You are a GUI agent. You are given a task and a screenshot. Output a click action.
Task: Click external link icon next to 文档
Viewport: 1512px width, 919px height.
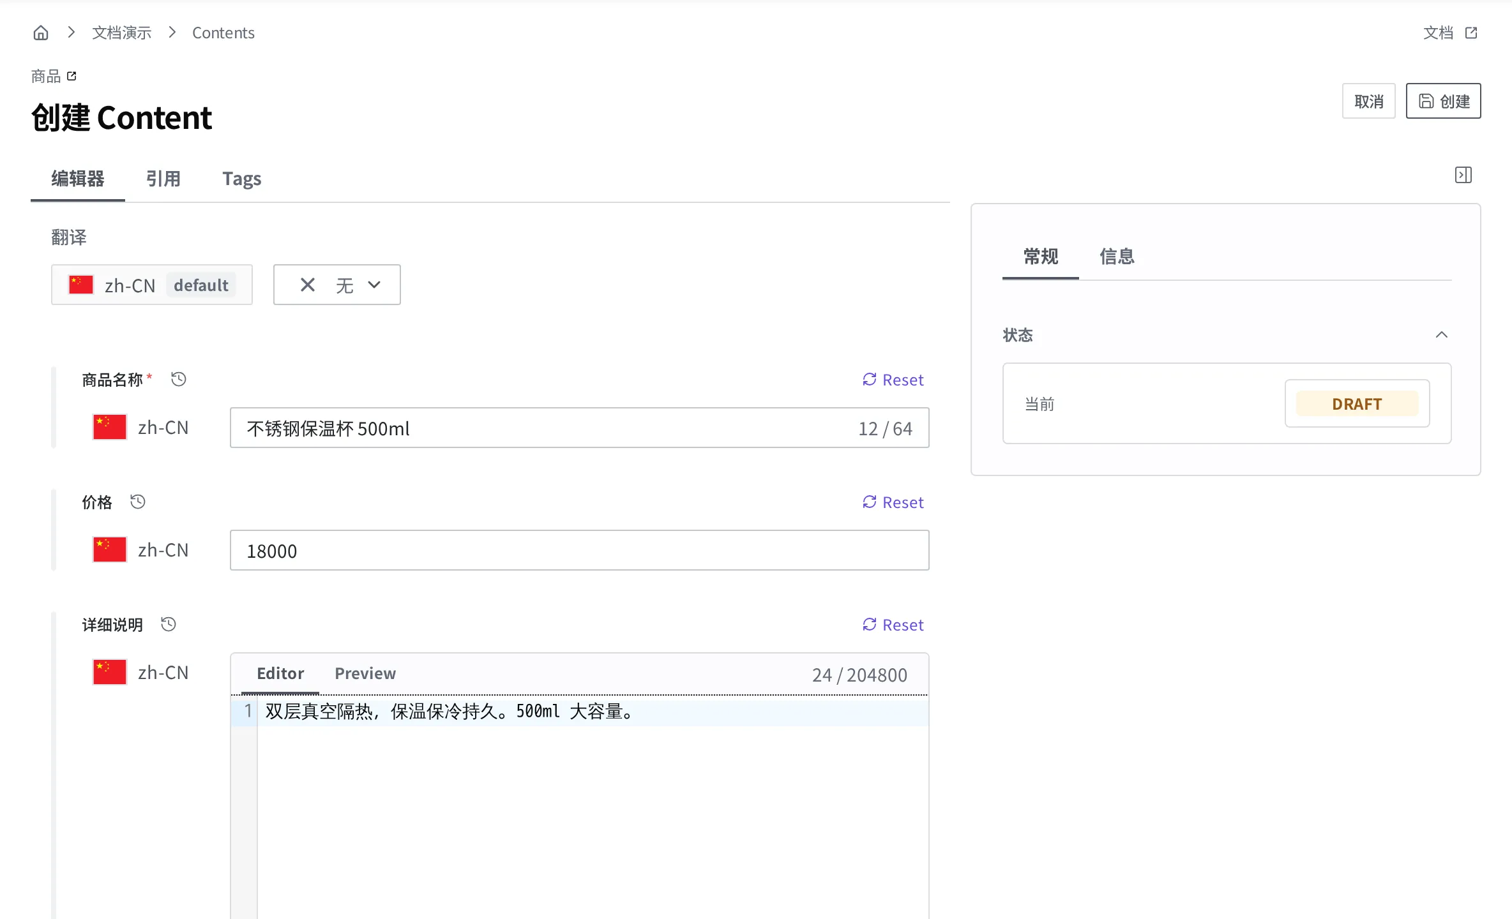click(x=1471, y=33)
